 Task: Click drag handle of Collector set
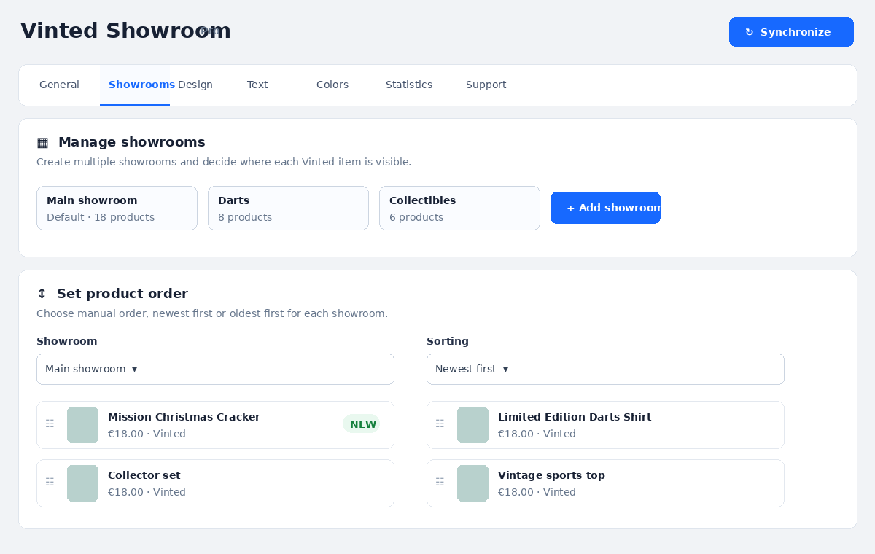pyautogui.click(x=50, y=482)
